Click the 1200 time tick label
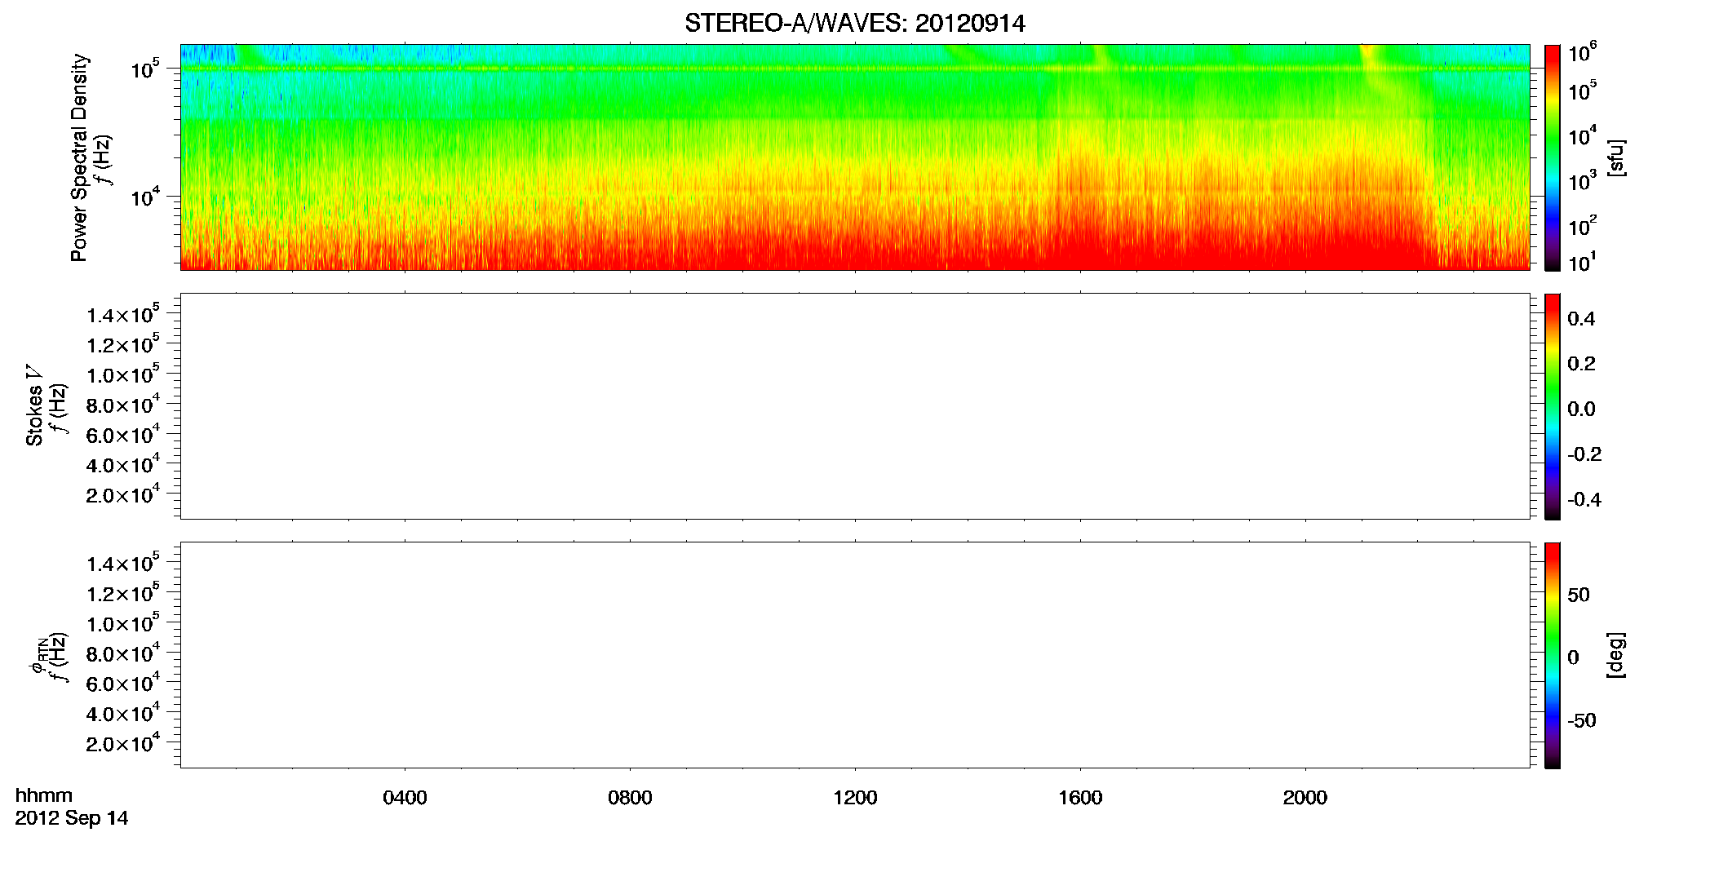 [855, 798]
